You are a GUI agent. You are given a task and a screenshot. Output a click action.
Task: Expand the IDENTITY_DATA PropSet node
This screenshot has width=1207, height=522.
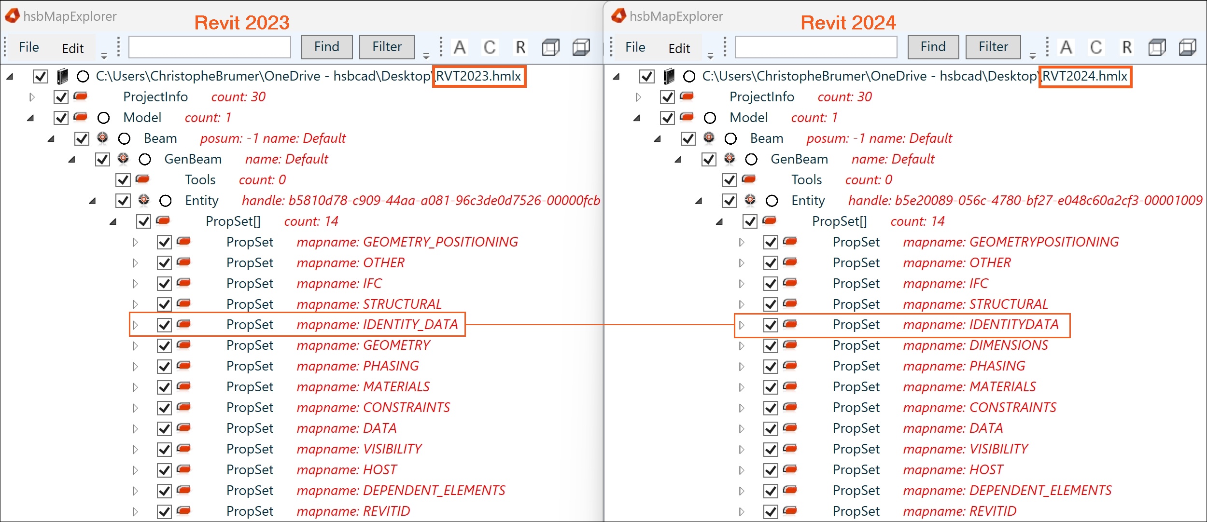[x=135, y=325]
